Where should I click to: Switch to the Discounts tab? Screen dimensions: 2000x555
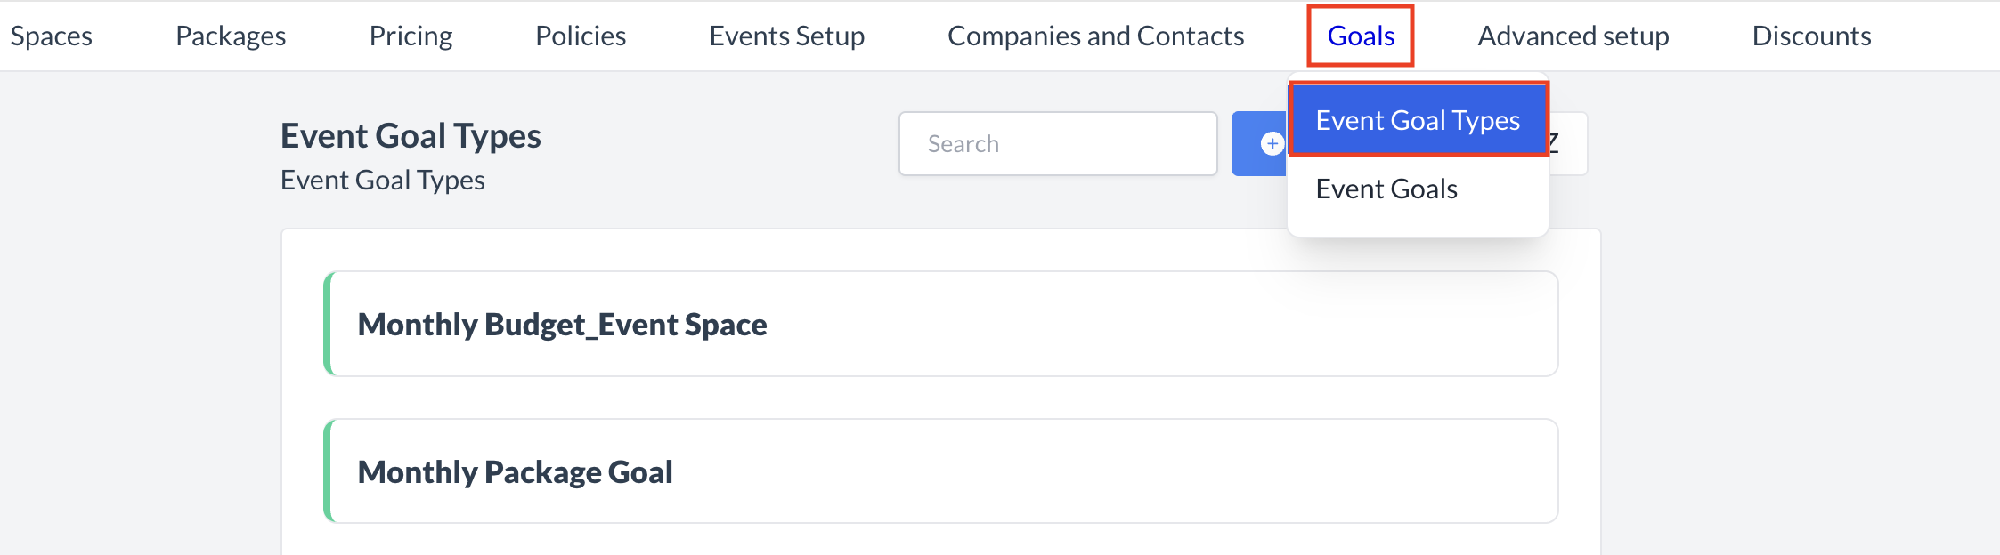click(1811, 36)
